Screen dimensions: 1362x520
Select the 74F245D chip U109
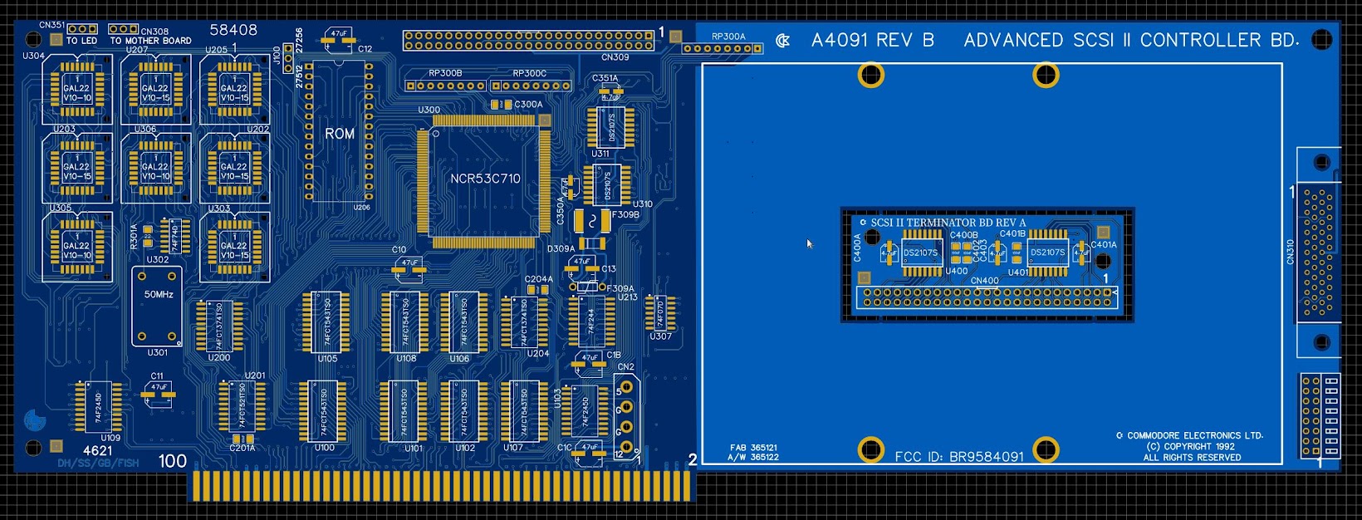click(x=98, y=407)
